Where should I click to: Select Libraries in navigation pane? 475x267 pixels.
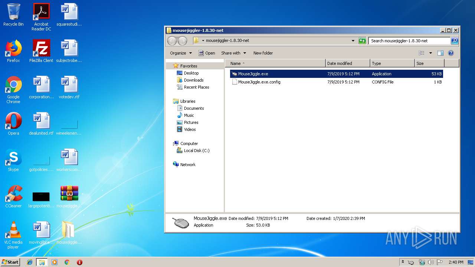(188, 101)
